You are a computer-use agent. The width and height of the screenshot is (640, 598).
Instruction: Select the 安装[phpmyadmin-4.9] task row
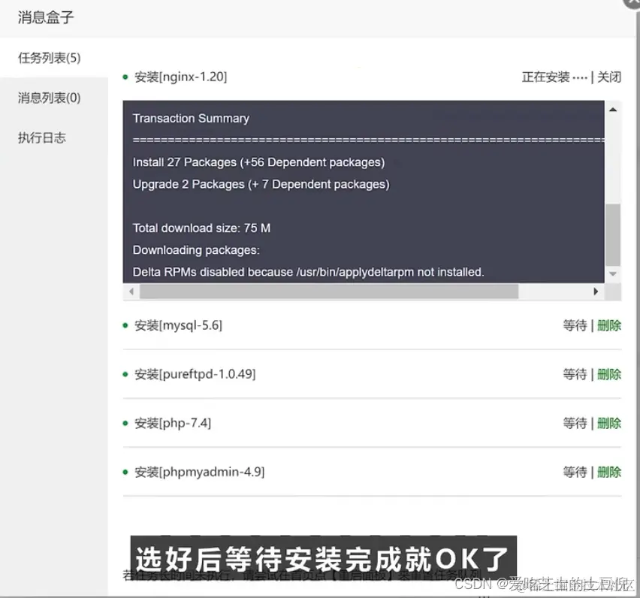coord(372,473)
